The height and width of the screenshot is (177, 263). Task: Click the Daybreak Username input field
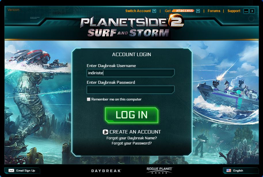pyautogui.click(x=131, y=73)
